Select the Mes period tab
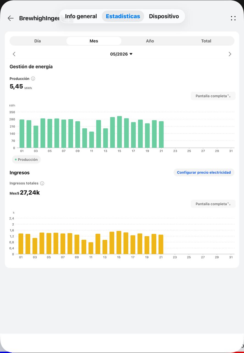This screenshot has height=353, width=244. click(x=94, y=41)
